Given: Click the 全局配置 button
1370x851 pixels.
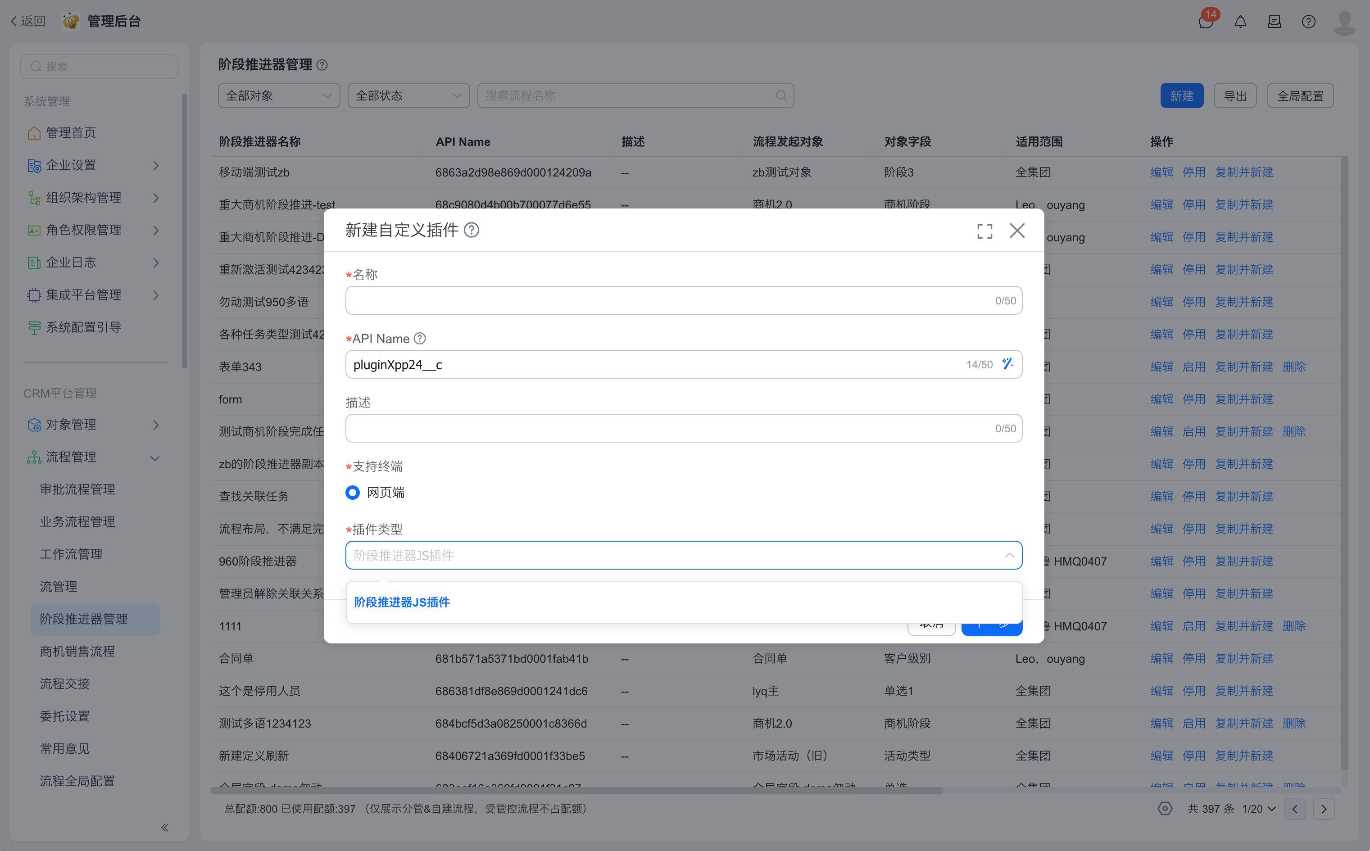Looking at the screenshot, I should click(1300, 95).
